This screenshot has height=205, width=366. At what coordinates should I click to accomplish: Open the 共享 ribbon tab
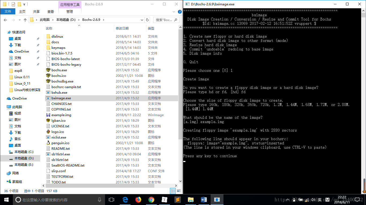click(36, 11)
